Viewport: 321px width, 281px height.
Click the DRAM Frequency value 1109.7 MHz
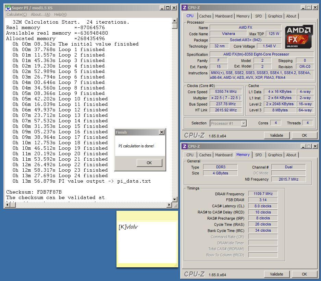pyautogui.click(x=263, y=194)
